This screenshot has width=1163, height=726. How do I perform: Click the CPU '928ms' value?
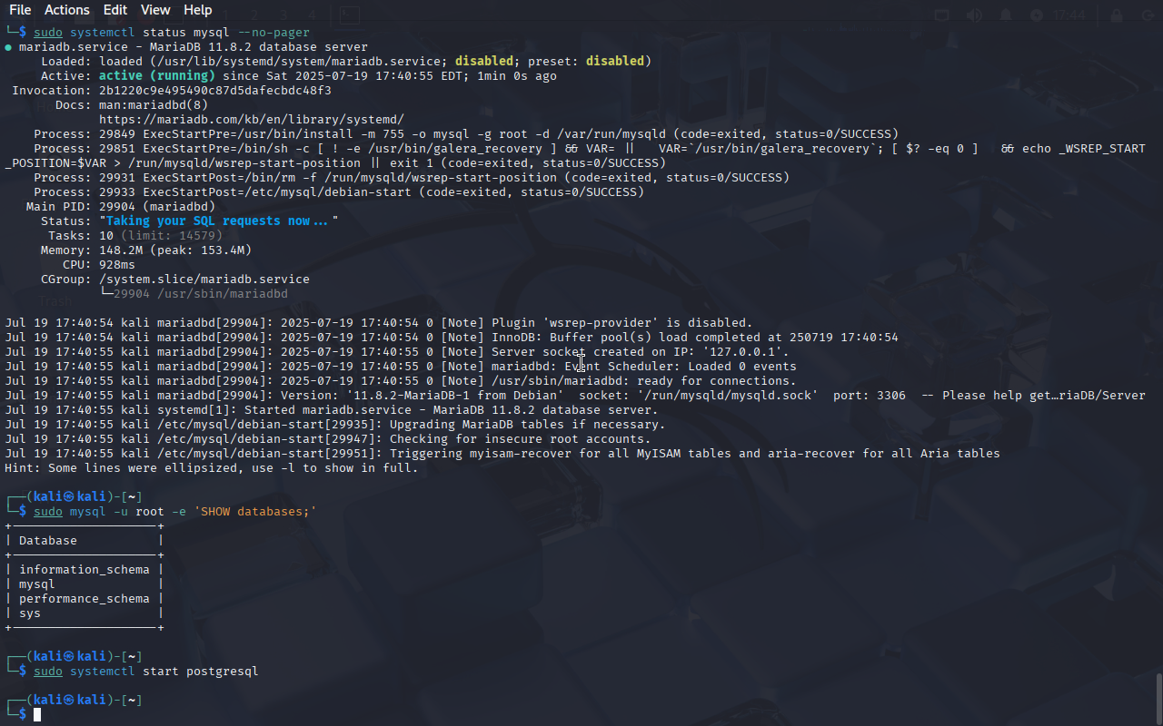coord(117,264)
